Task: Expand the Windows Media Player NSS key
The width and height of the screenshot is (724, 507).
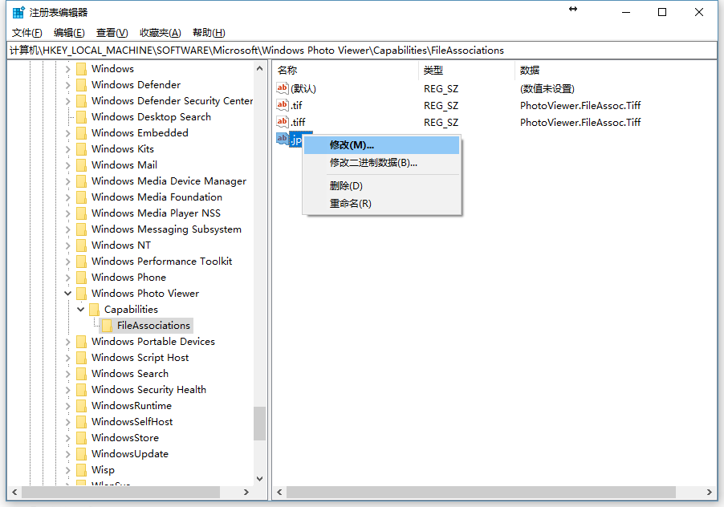Action: pos(68,213)
